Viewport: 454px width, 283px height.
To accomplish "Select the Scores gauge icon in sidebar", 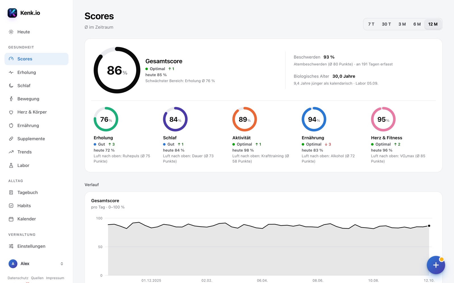I will pyautogui.click(x=11, y=59).
